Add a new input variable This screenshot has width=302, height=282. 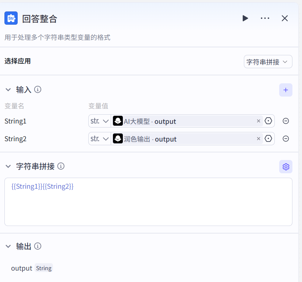click(285, 90)
